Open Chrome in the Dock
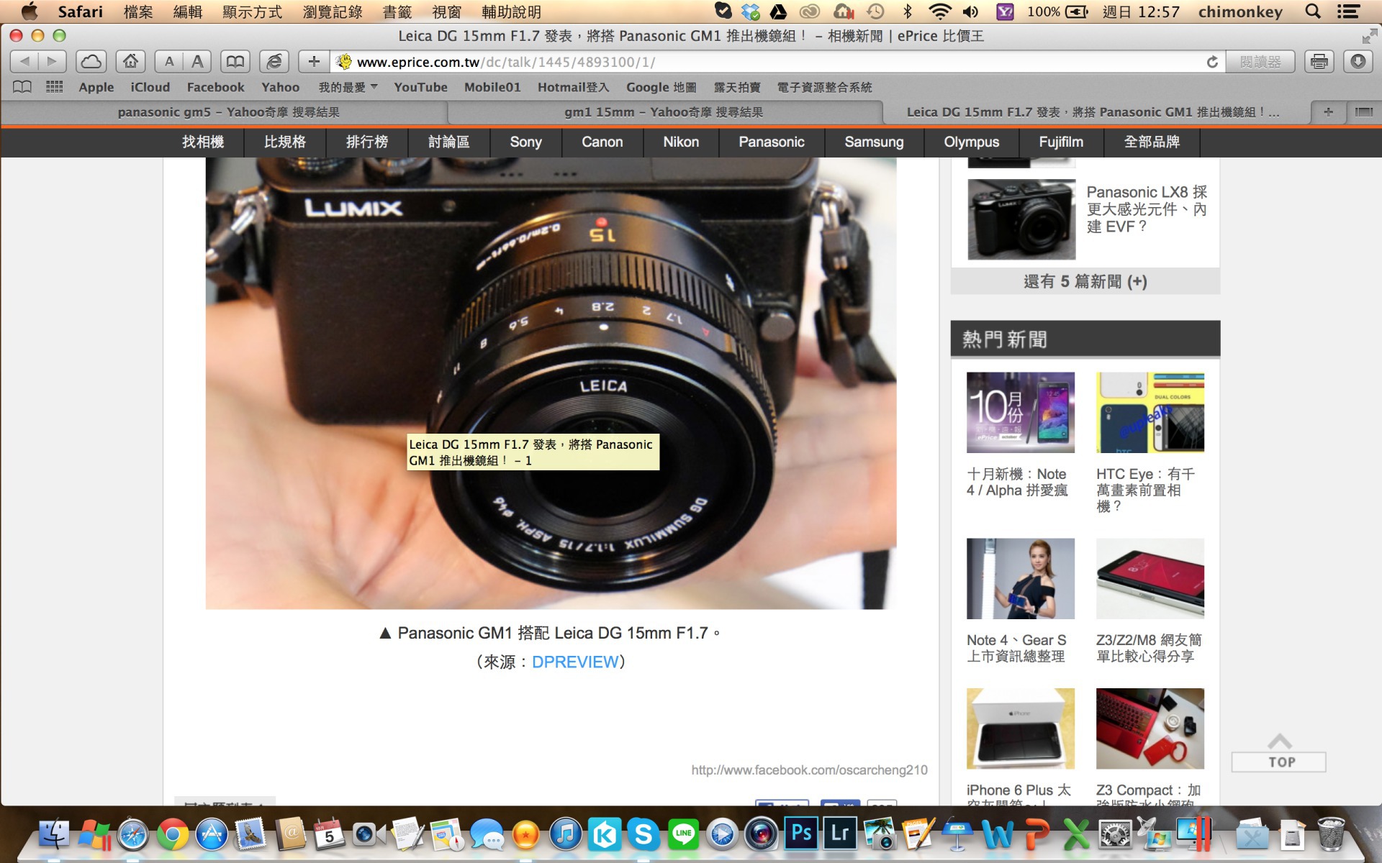Viewport: 1382px width, 863px height. pyautogui.click(x=173, y=834)
